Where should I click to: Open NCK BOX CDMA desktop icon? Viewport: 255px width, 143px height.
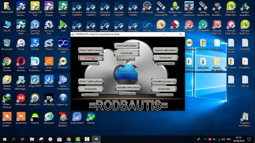[x=231, y=8]
